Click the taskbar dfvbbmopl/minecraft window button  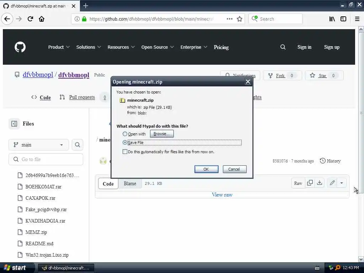coord(66,268)
